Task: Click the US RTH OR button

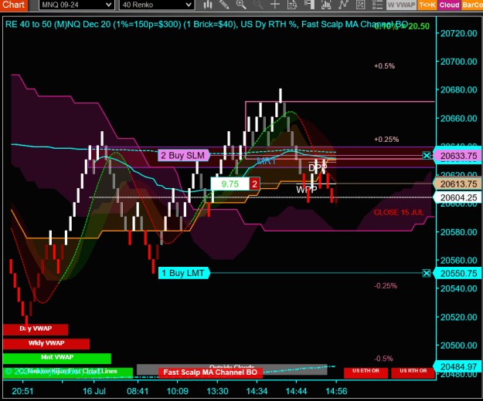Action: pos(413,372)
